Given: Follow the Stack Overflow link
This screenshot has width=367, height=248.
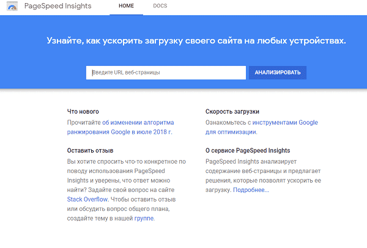Looking at the screenshot, I should tap(87, 199).
